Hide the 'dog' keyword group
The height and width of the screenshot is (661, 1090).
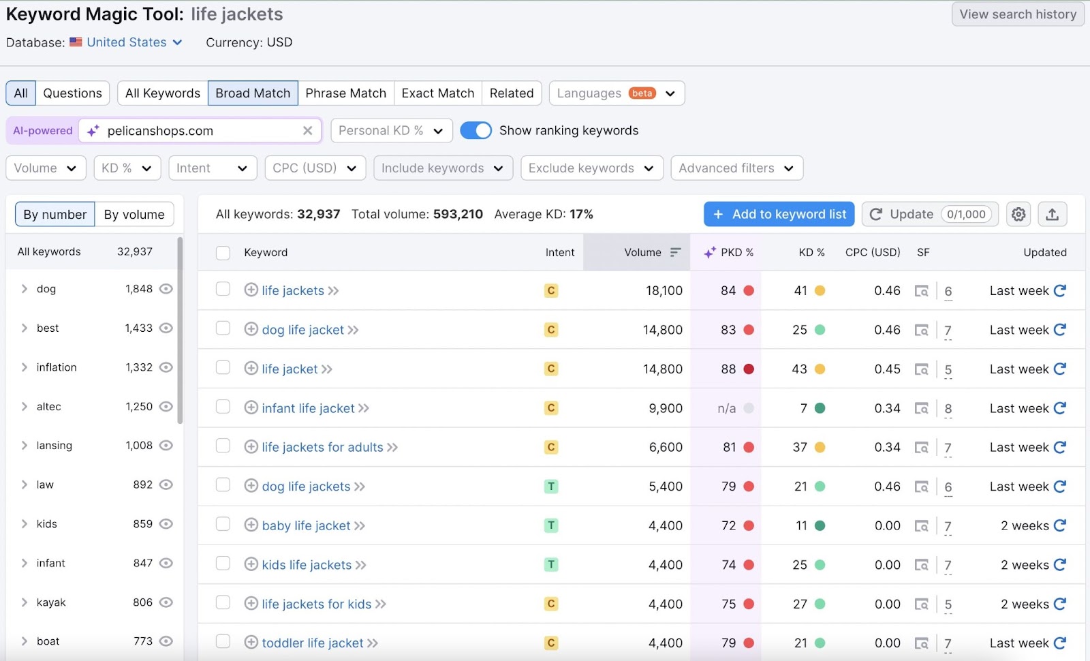point(166,289)
